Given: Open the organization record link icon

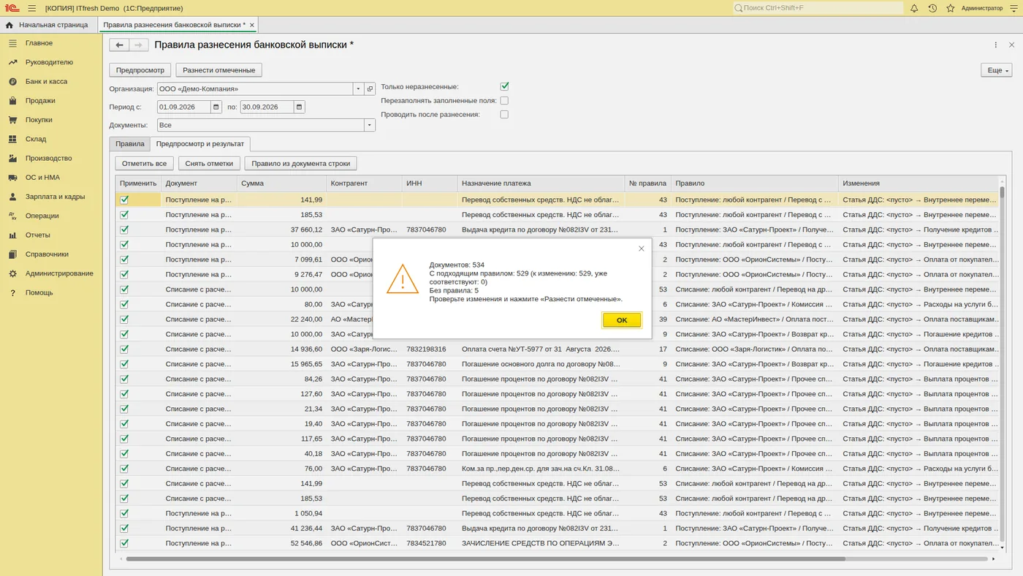Looking at the screenshot, I should coord(370,88).
